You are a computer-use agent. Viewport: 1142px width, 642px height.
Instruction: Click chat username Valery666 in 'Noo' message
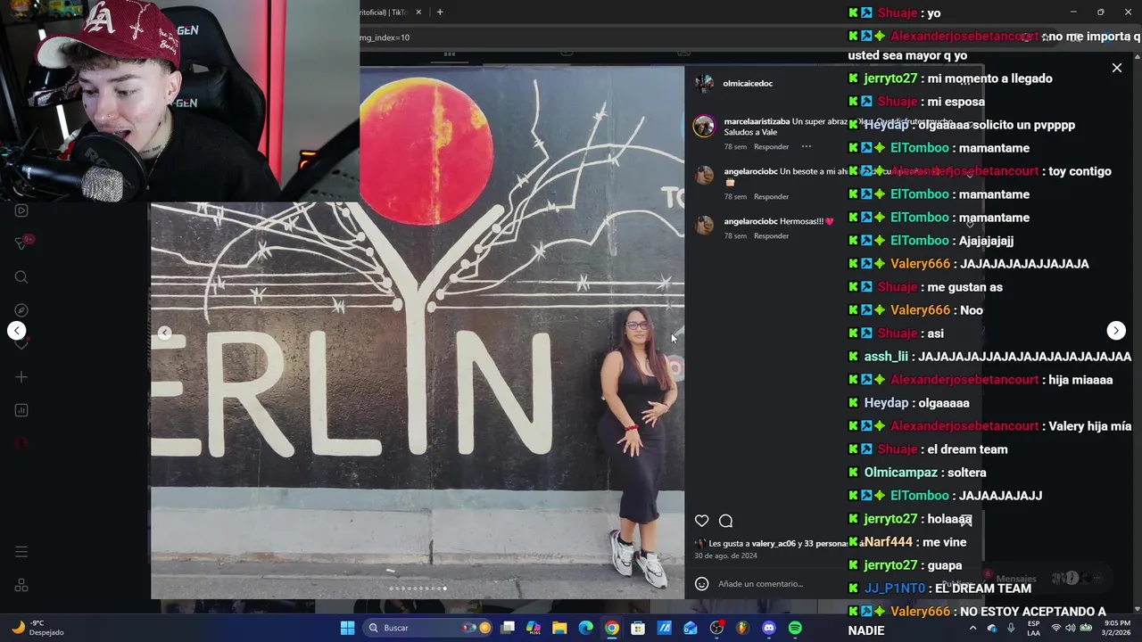click(920, 310)
